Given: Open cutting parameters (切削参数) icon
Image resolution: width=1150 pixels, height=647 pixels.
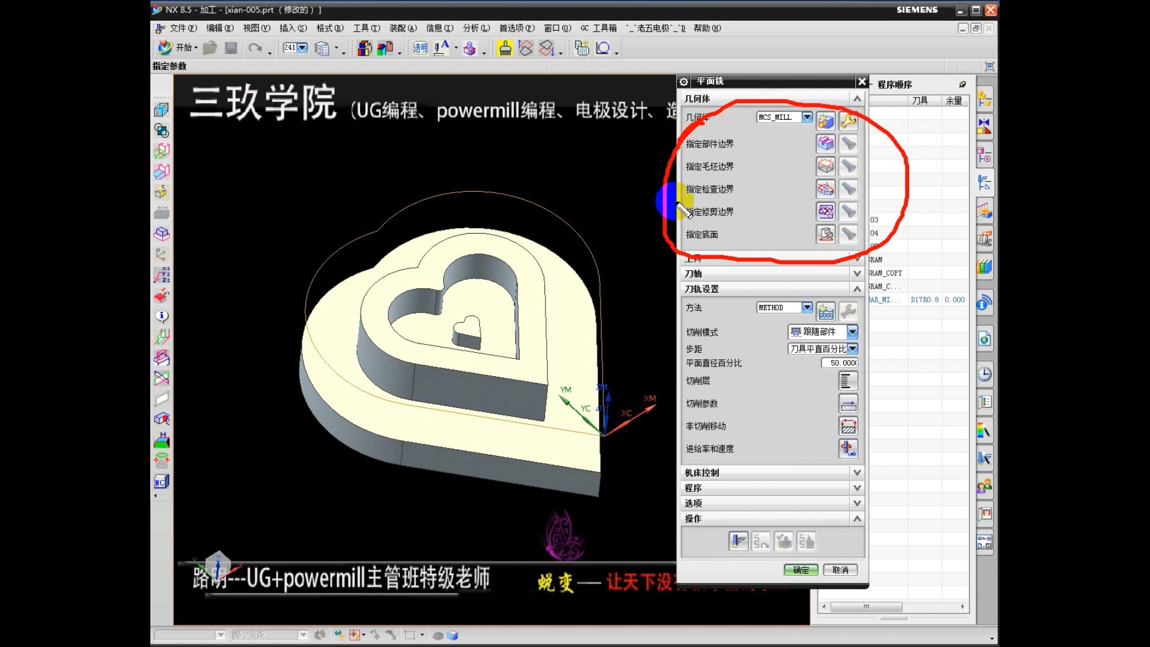Looking at the screenshot, I should [x=848, y=404].
